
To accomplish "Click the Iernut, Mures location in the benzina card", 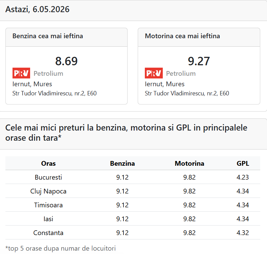I will [32, 84].
